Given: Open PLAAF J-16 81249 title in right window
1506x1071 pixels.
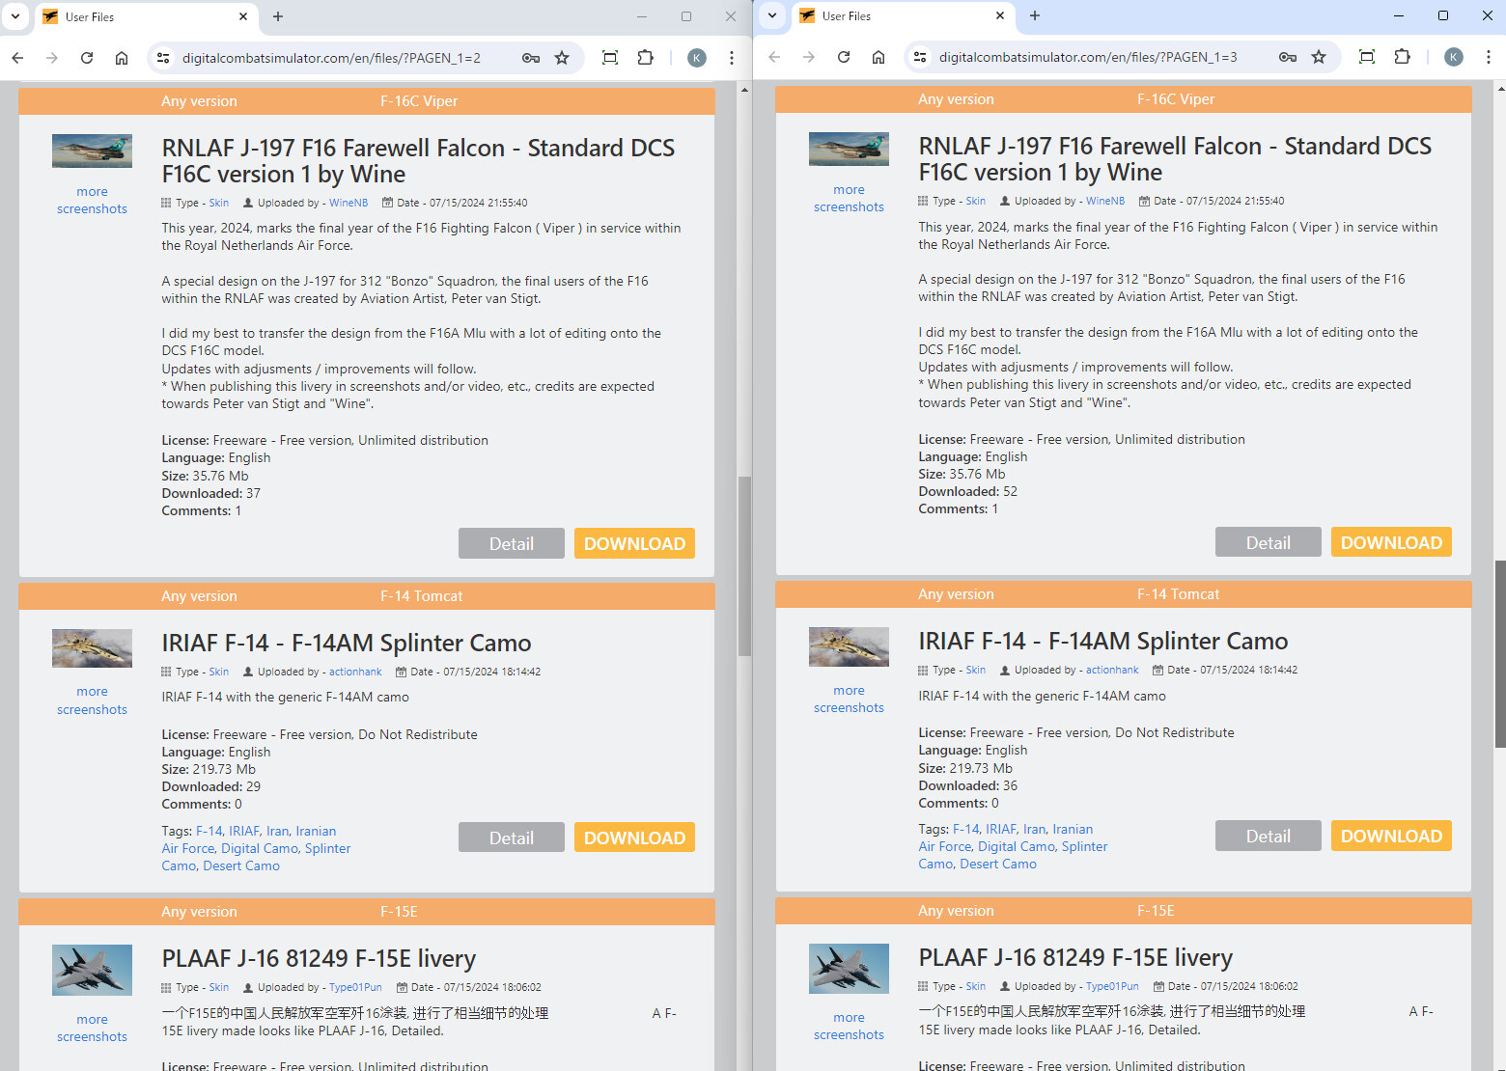Looking at the screenshot, I should tap(1075, 957).
